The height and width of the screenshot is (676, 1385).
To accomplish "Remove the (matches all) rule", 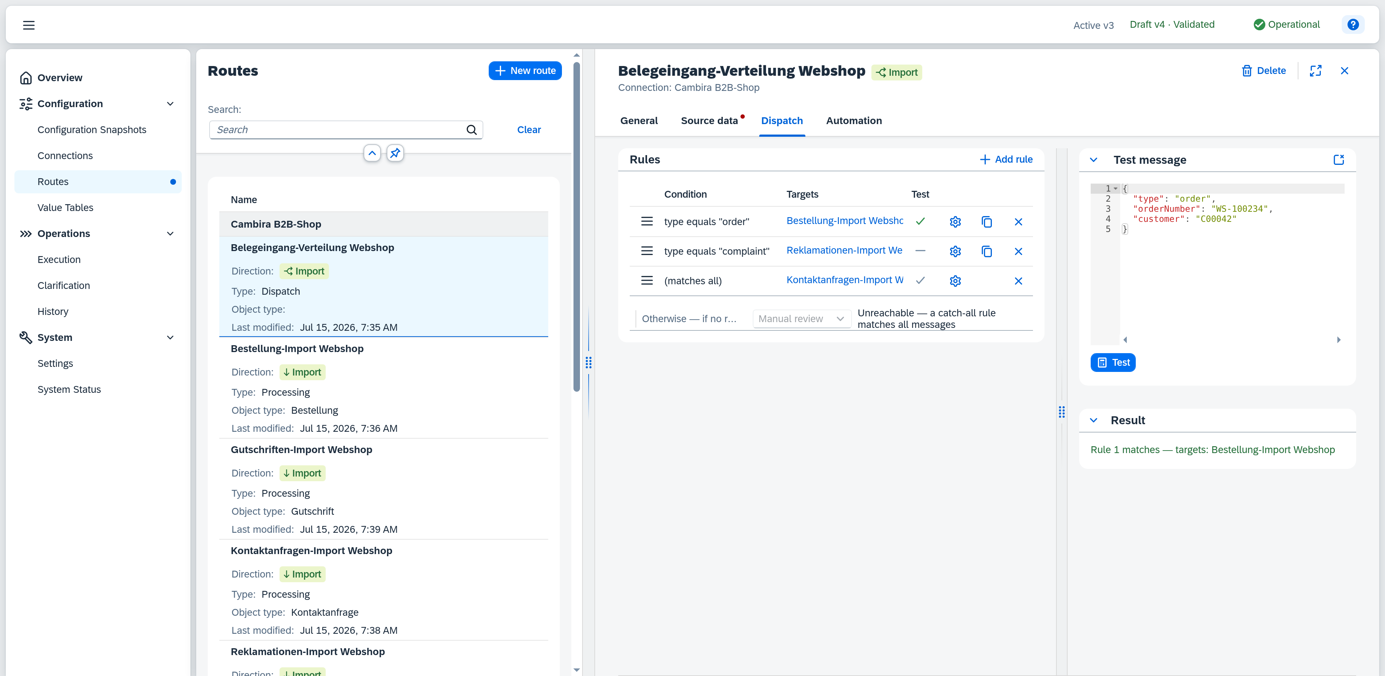I will pos(1018,281).
